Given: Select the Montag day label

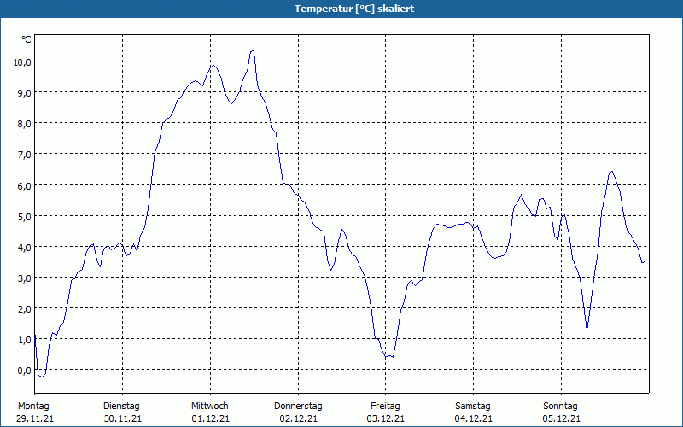Looking at the screenshot, I should pyautogui.click(x=33, y=406).
